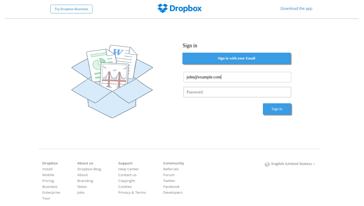The height and width of the screenshot is (206, 364).
Task: Open the Twitter footer link
Action: pos(169,181)
